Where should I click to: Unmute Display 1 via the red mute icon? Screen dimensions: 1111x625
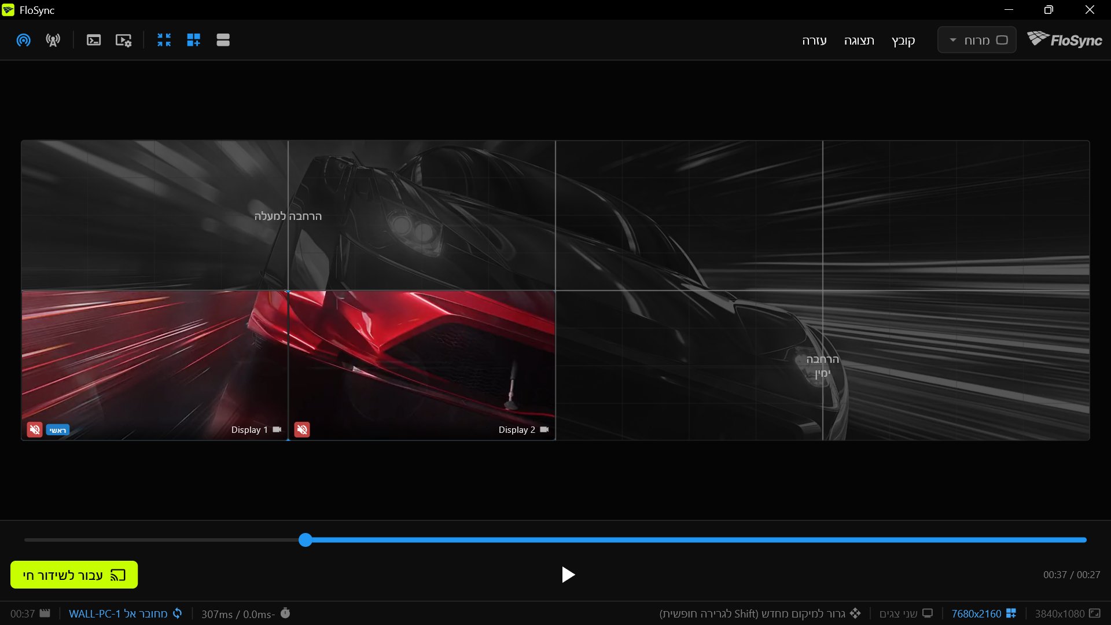coord(35,429)
